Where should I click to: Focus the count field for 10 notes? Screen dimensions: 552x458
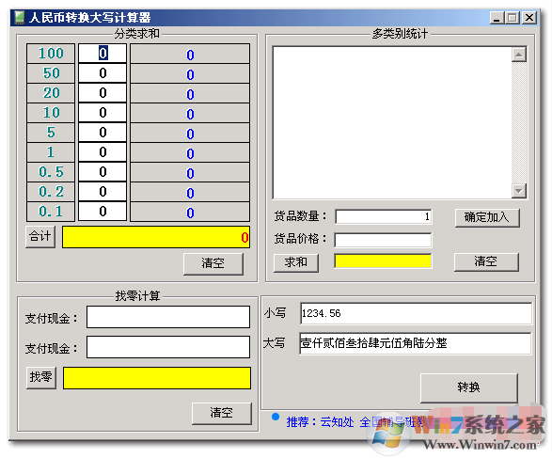point(103,113)
